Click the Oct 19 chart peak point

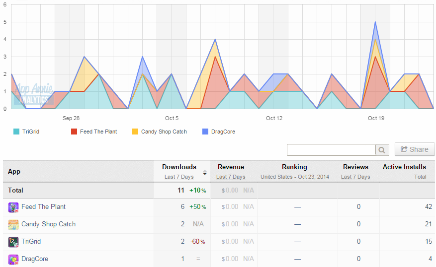point(375,22)
